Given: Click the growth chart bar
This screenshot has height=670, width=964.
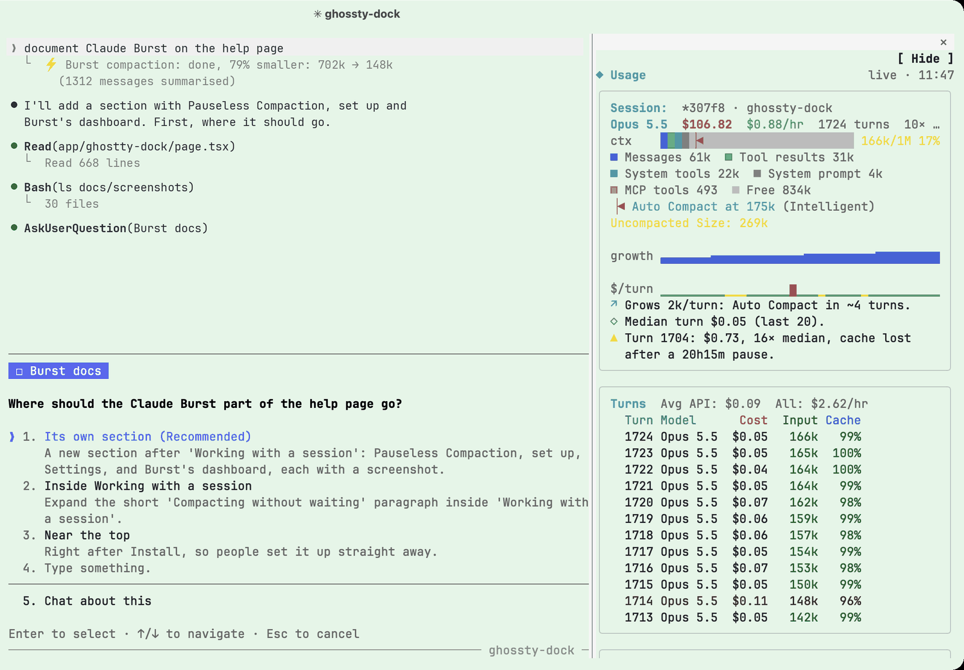Looking at the screenshot, I should coord(800,258).
